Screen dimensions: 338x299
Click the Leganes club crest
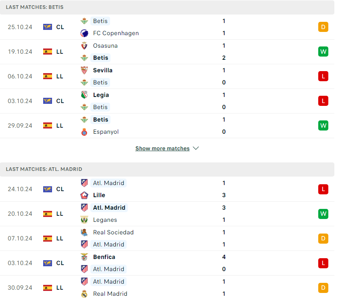[x=84, y=220]
